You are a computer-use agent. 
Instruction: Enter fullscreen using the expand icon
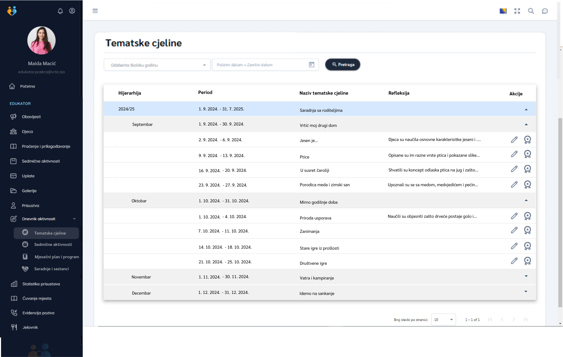click(x=517, y=11)
